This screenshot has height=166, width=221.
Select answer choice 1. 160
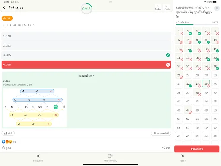[86, 36]
